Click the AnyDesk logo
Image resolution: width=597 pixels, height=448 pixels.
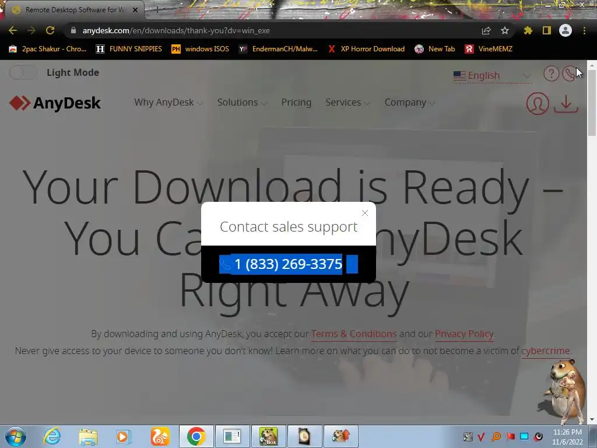(55, 103)
